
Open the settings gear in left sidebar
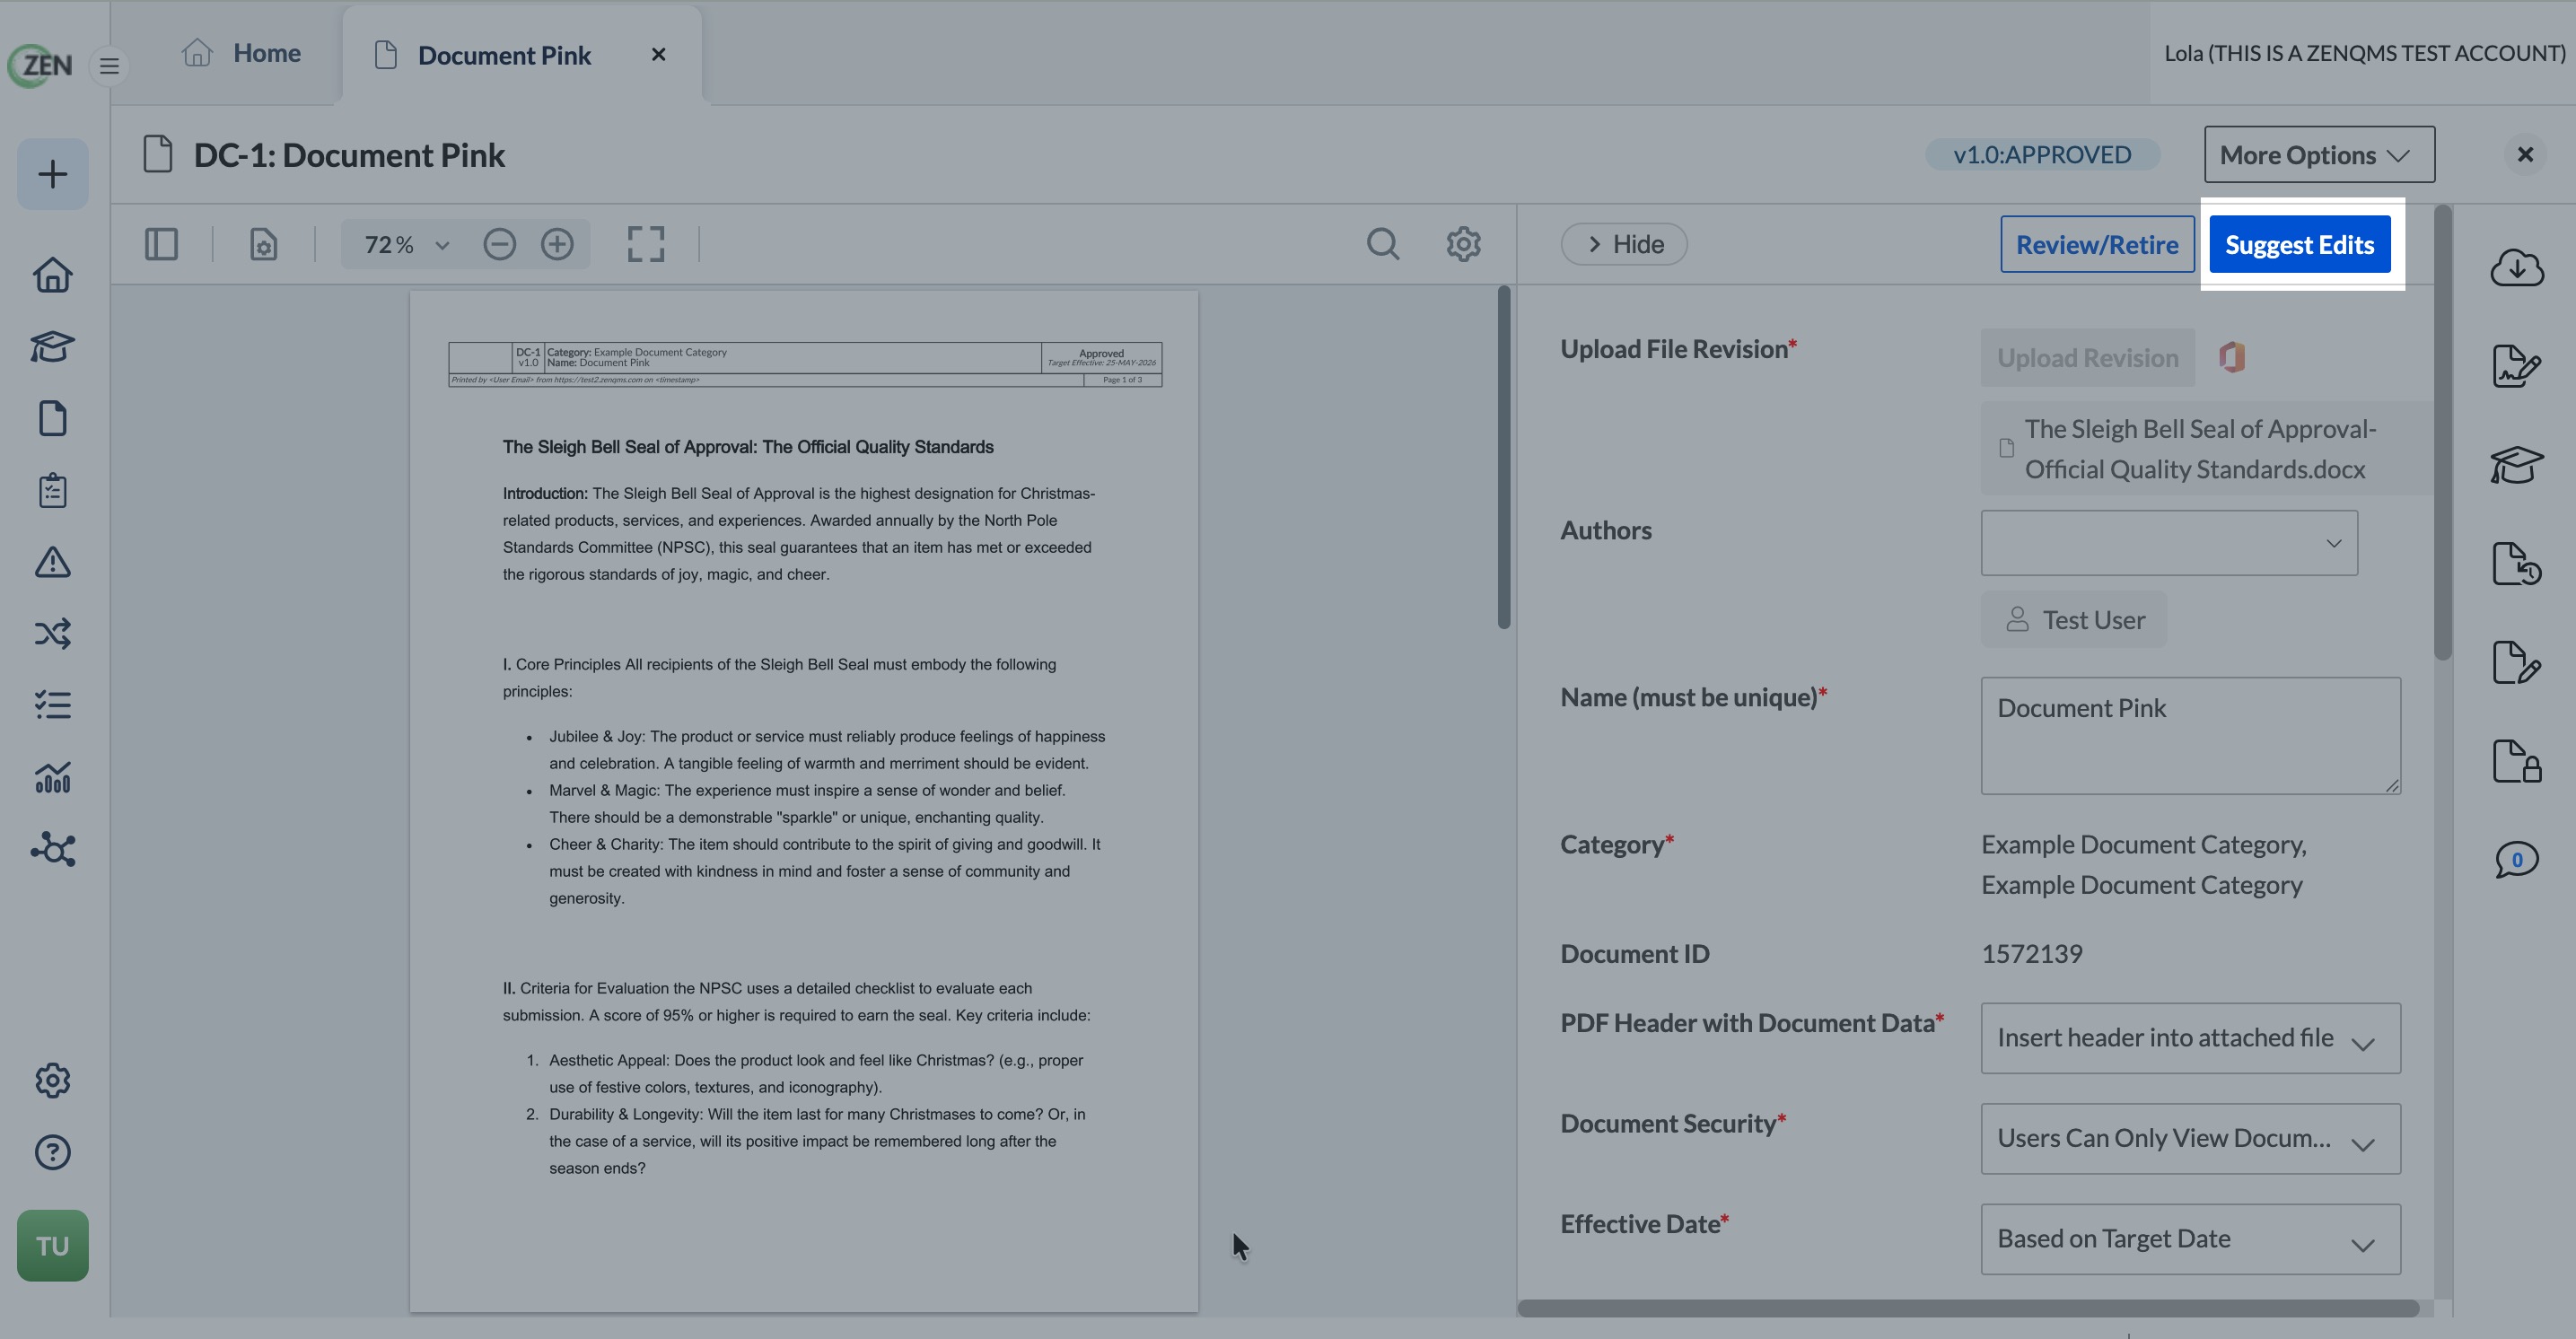tap(53, 1081)
